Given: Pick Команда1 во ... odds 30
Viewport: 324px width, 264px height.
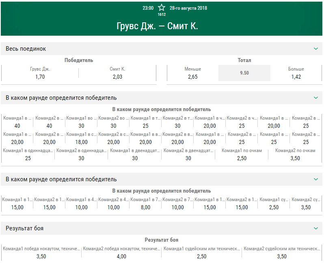Looking at the screenshot, I should 81,122.
